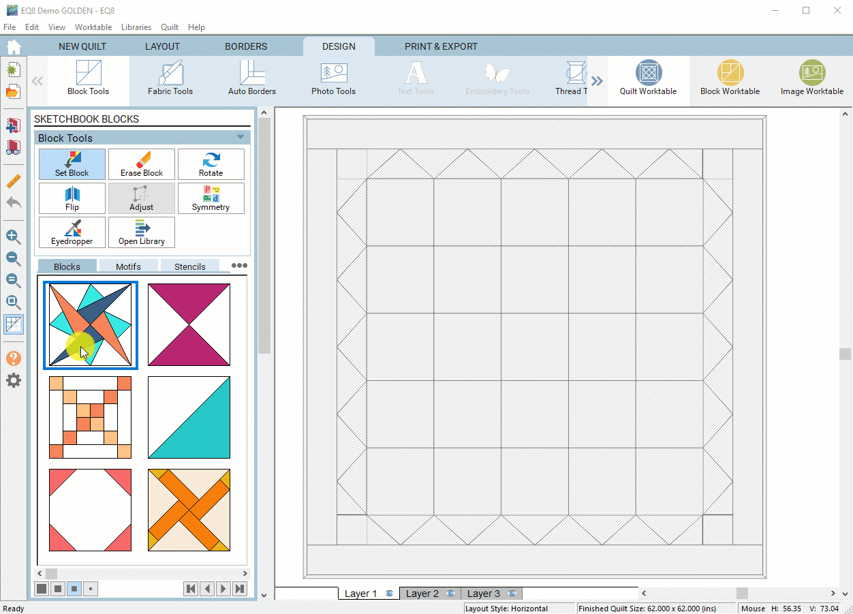853x614 pixels.
Task: Choose the Flip tool
Action: click(72, 198)
